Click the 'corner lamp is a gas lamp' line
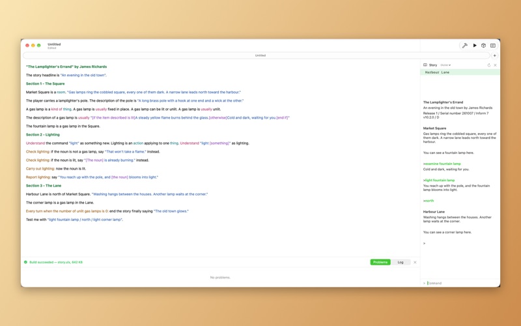Screen dimensions: 521x326 click(x=60, y=203)
